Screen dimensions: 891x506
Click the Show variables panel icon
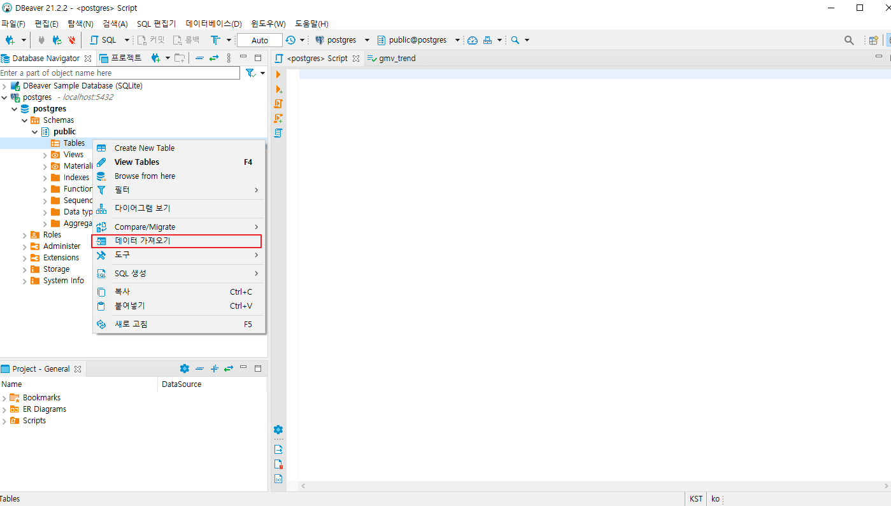278,479
